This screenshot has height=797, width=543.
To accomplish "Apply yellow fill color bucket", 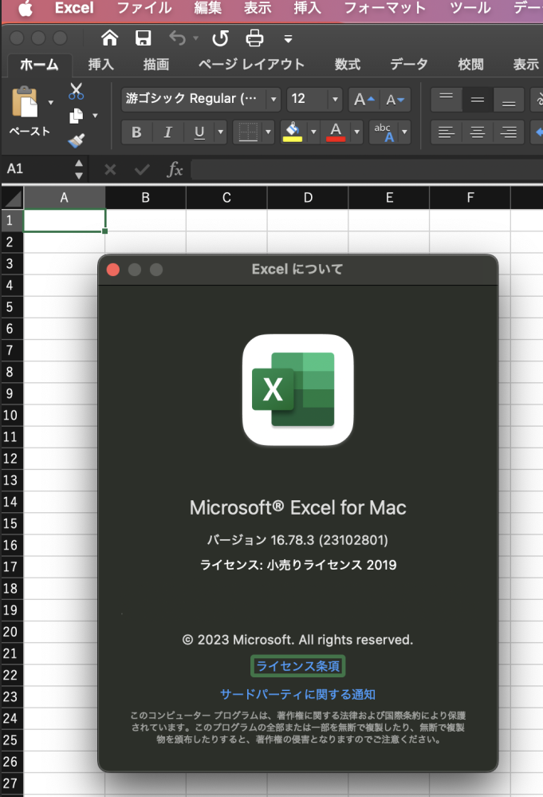I will 293,132.
